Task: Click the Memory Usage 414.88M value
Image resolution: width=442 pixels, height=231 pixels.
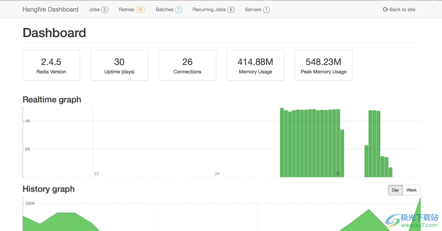Action: 255,62
